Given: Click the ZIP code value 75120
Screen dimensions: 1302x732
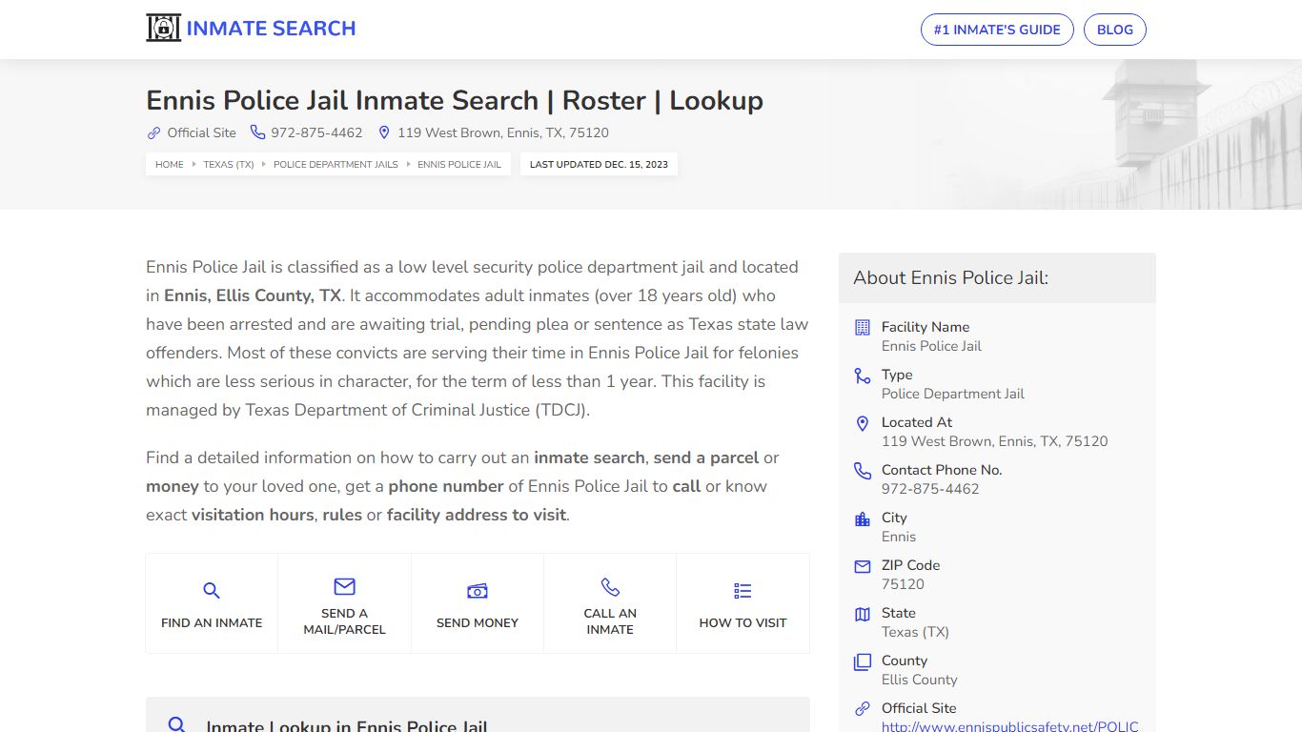Looking at the screenshot, I should click(x=903, y=584).
